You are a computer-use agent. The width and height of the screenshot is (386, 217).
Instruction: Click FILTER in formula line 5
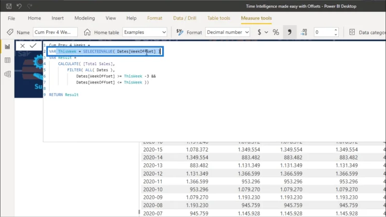(x=74, y=70)
